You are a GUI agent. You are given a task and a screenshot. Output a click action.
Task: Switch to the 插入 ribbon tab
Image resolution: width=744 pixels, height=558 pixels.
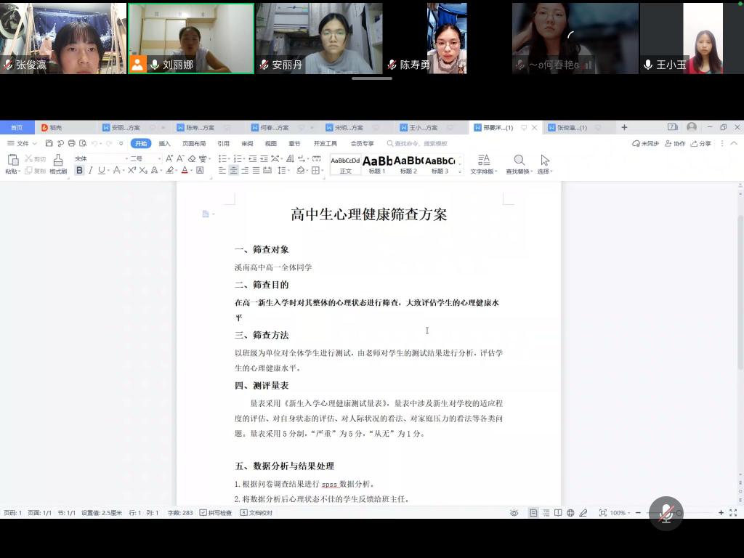click(x=164, y=144)
